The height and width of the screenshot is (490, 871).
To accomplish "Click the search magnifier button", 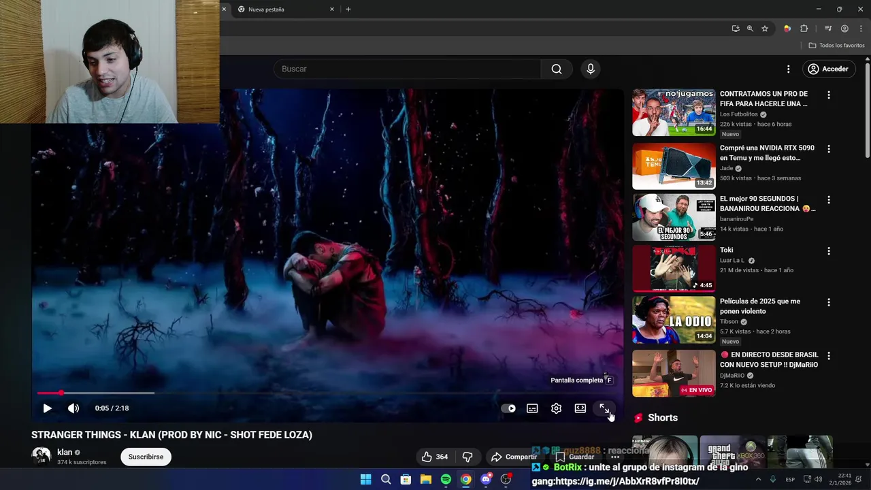I will click(x=557, y=69).
